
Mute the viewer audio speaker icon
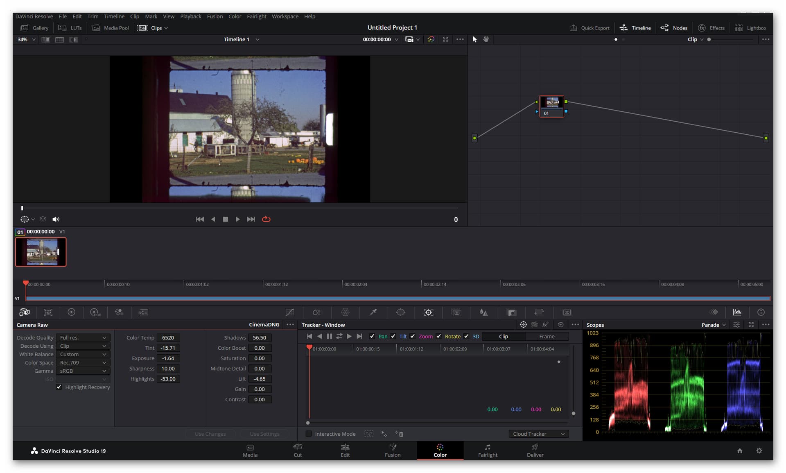[x=56, y=219]
